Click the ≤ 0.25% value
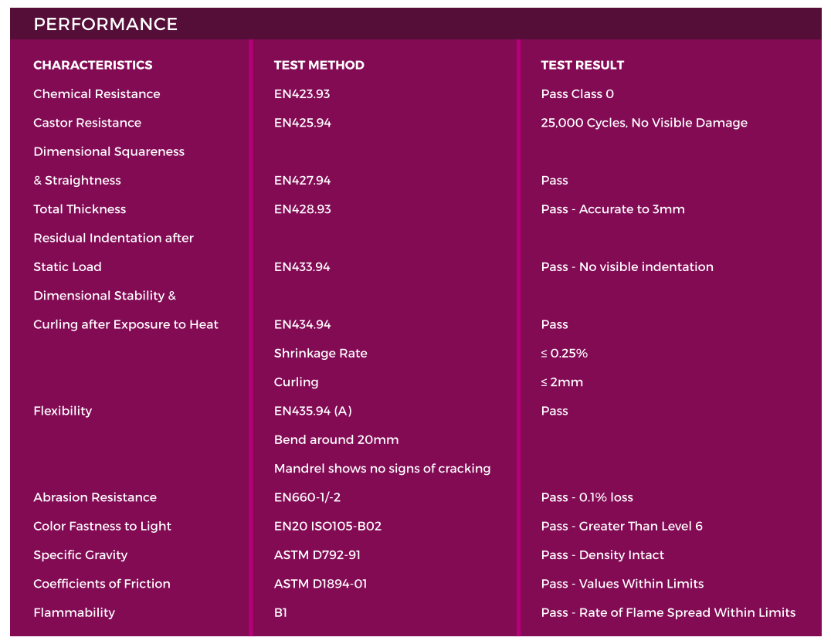Image resolution: width=831 pixels, height=644 pixels. 564,353
